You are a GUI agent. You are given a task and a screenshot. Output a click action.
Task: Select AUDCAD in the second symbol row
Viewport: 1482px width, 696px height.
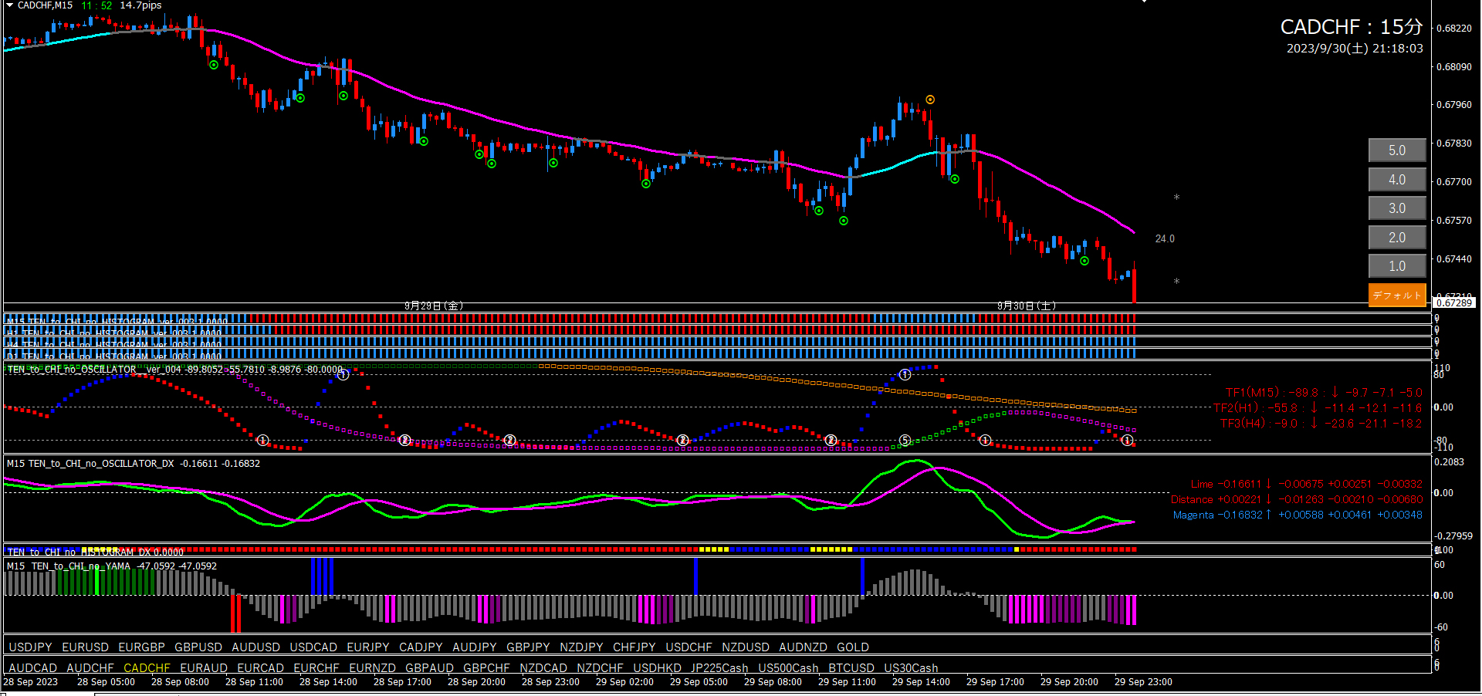pyautogui.click(x=32, y=668)
